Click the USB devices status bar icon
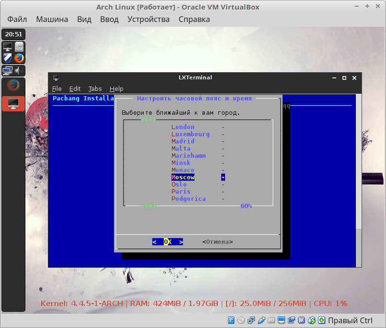The height and width of the screenshot is (328, 386). tap(261, 320)
